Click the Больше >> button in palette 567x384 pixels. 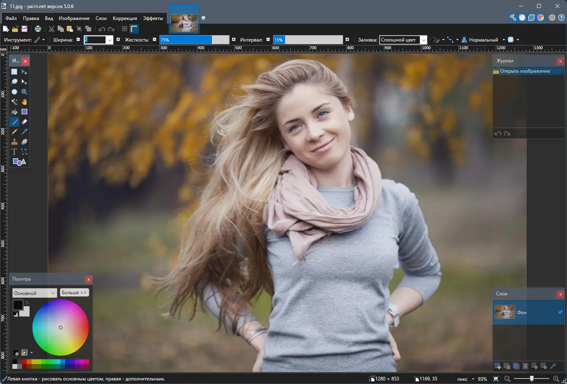pos(74,293)
